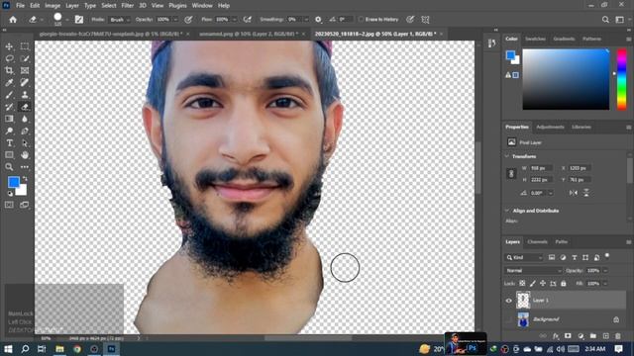Screen dimensions: 634x356
Task: Toggle lock position
Action: [543, 284]
